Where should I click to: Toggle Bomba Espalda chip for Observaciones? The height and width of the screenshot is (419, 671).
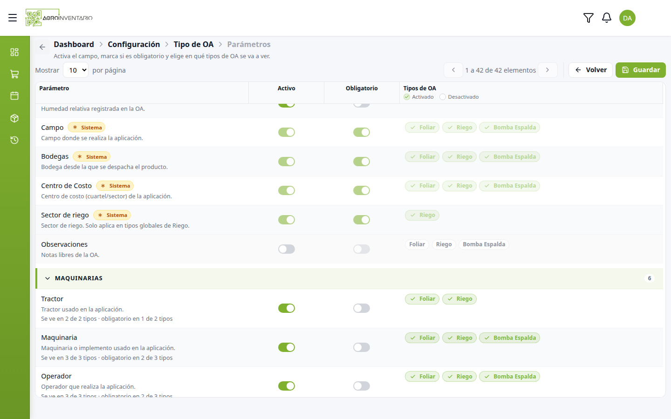(x=484, y=244)
